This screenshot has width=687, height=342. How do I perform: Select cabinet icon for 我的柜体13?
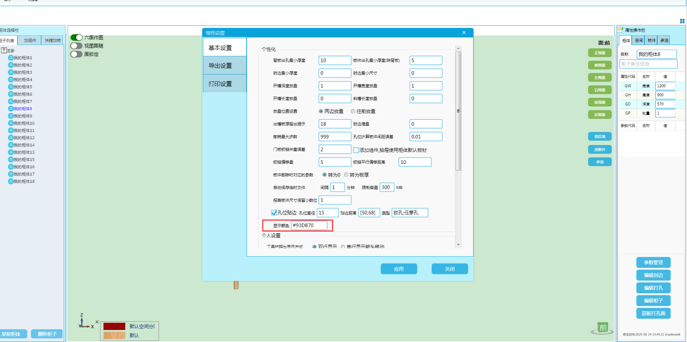point(11,152)
